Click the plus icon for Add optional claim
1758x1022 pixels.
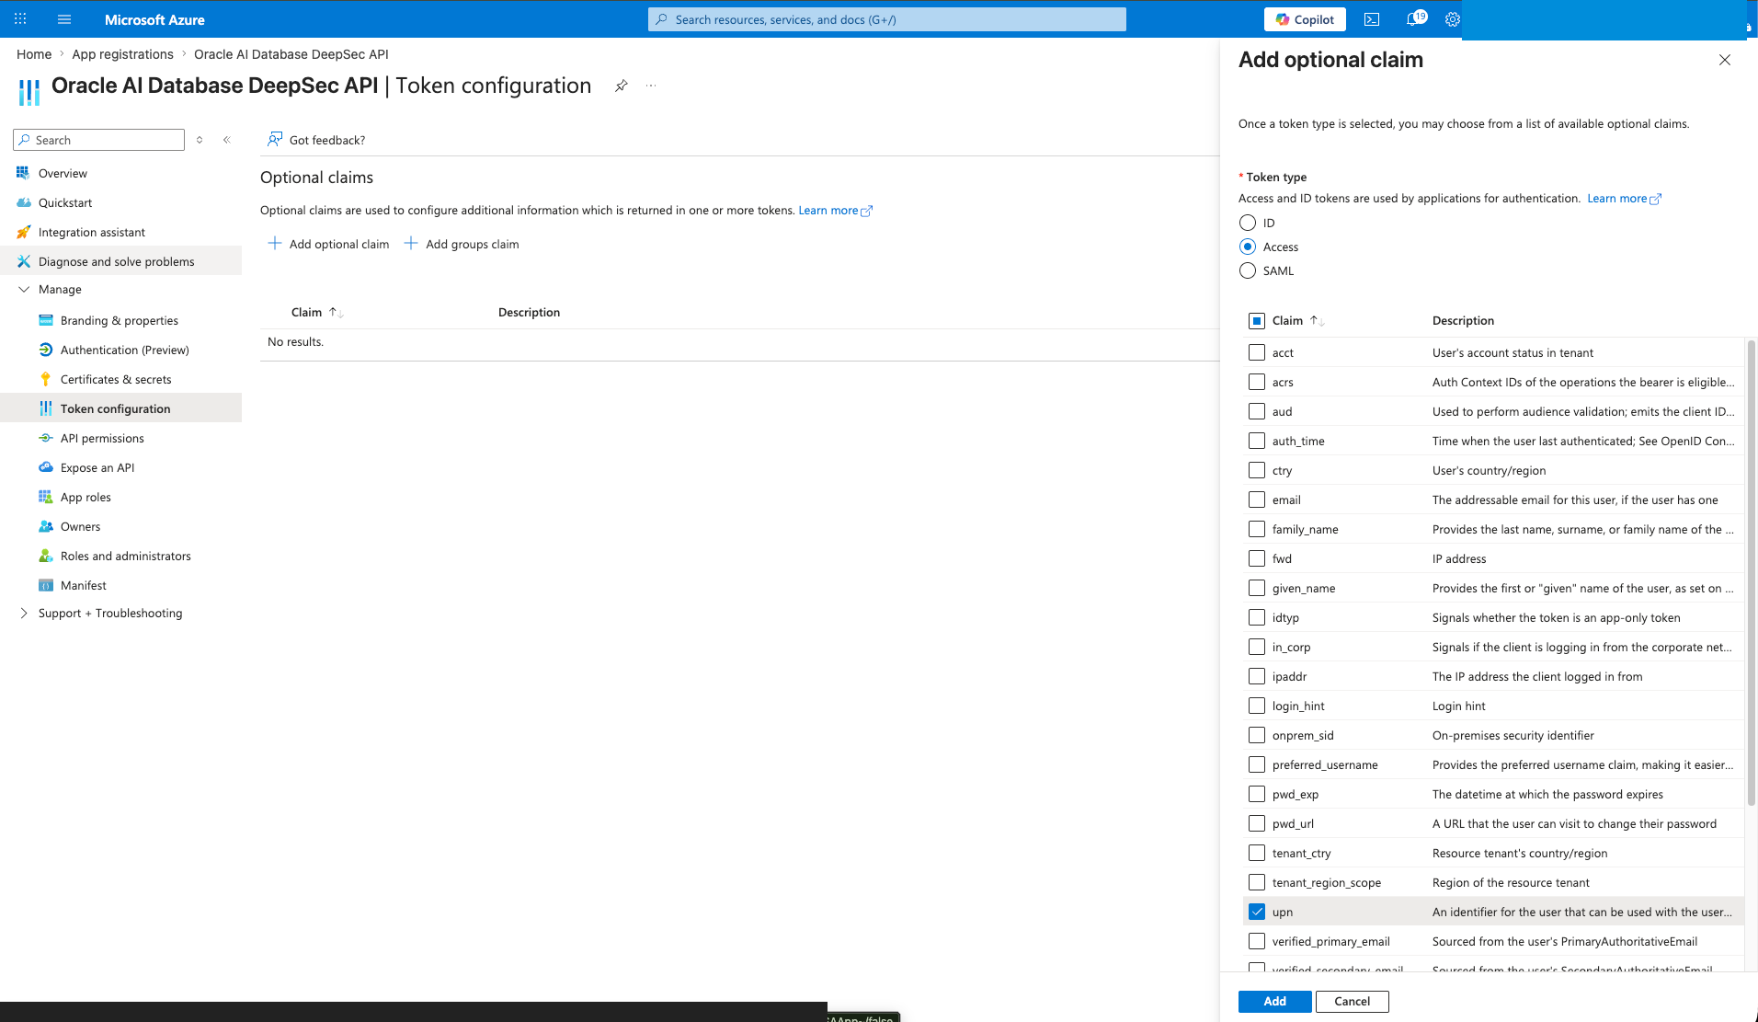[274, 243]
